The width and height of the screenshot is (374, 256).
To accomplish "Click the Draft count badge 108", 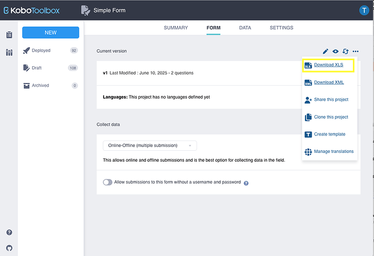I will click(x=73, y=68).
